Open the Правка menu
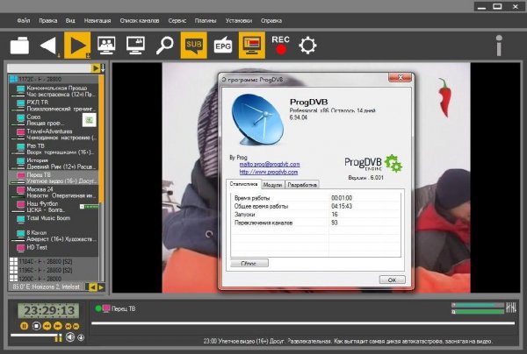 [x=48, y=21]
